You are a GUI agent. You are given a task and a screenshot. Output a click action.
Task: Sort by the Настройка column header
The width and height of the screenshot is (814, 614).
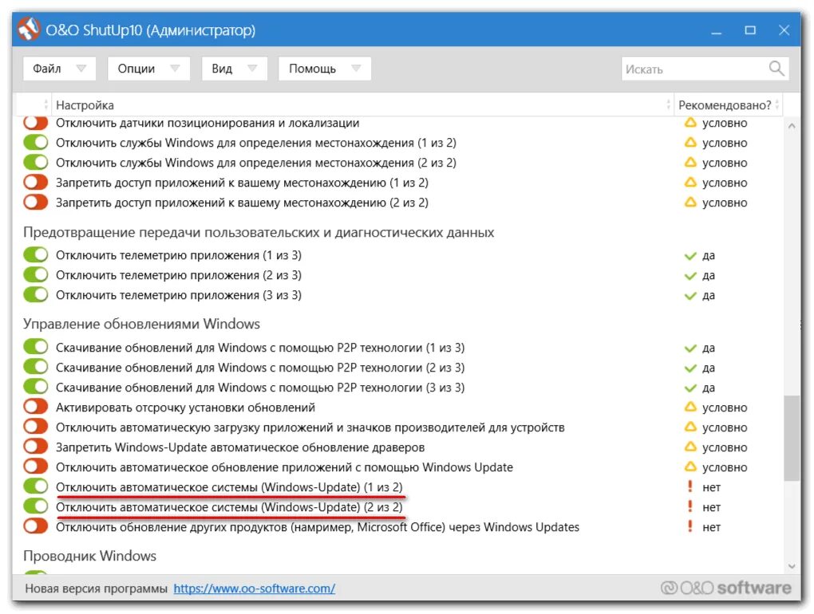362,104
